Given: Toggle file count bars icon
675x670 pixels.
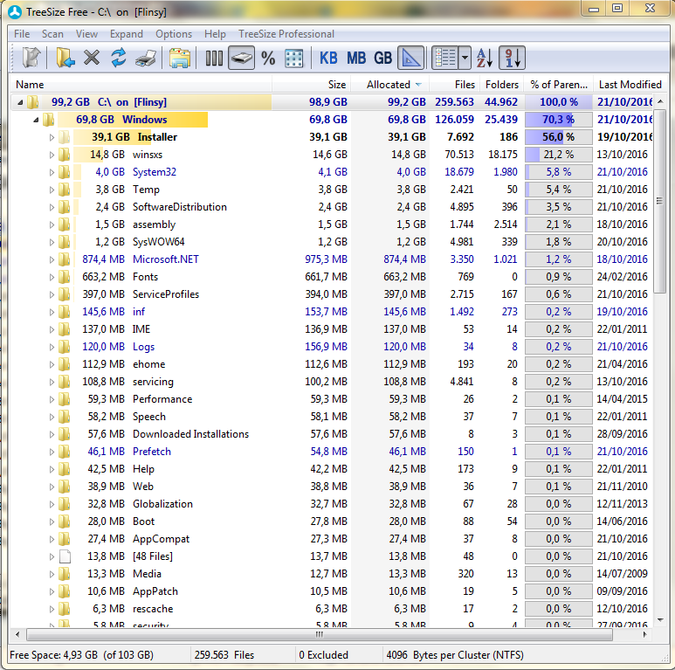Looking at the screenshot, I should (214, 58).
